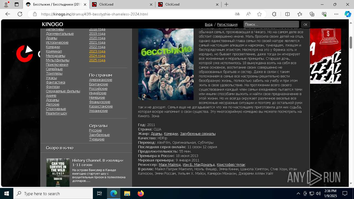
Task: Open History Channel. В изоляции title
Action: pos(98,163)
